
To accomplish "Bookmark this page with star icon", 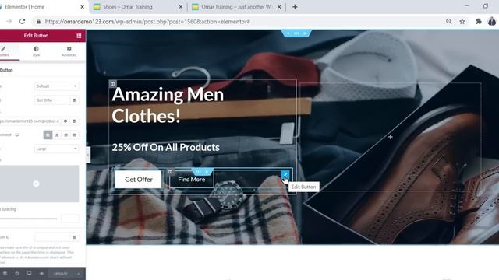I will tap(462, 21).
